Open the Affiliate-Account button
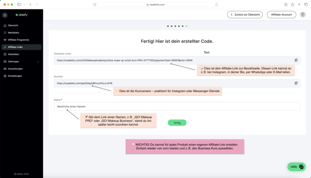The image size is (311, 178). (281, 15)
